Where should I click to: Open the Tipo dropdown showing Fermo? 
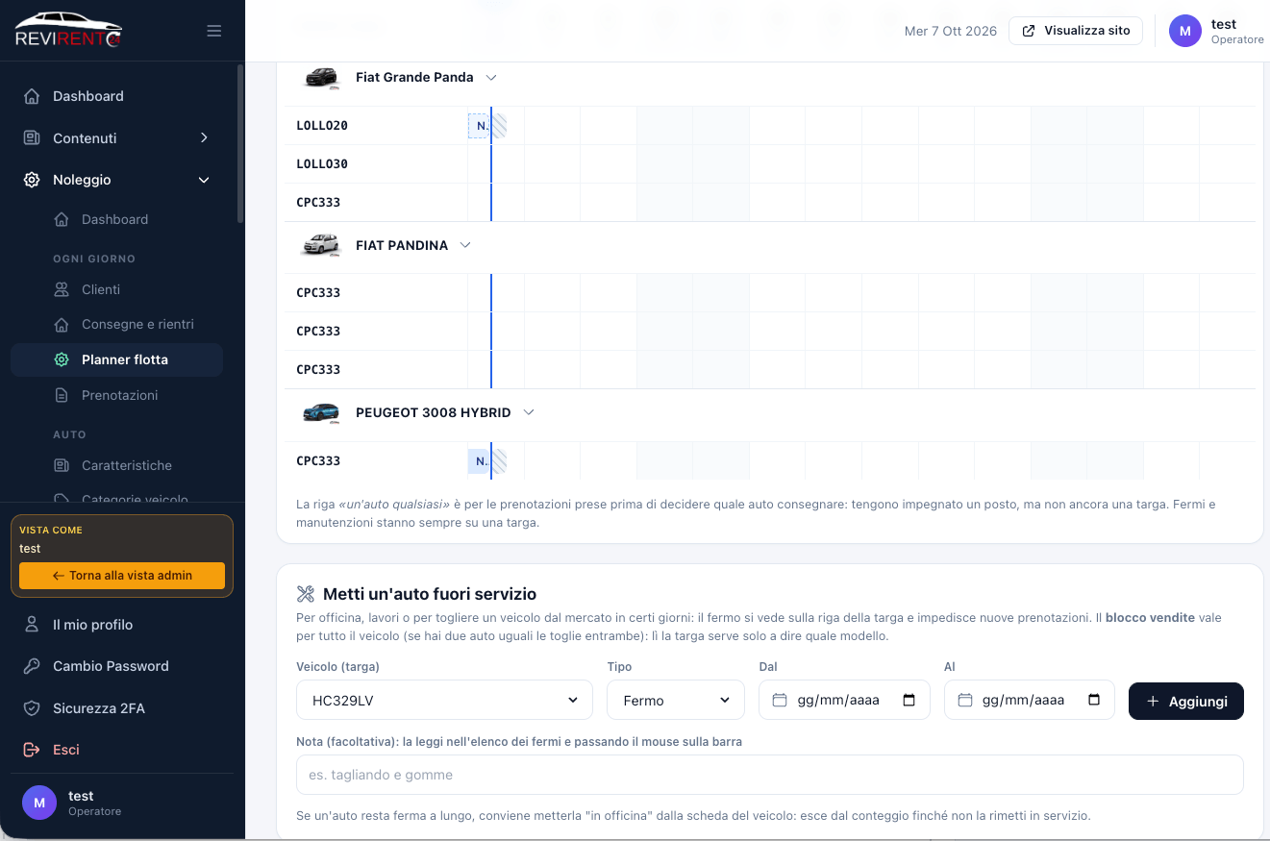pyautogui.click(x=676, y=700)
